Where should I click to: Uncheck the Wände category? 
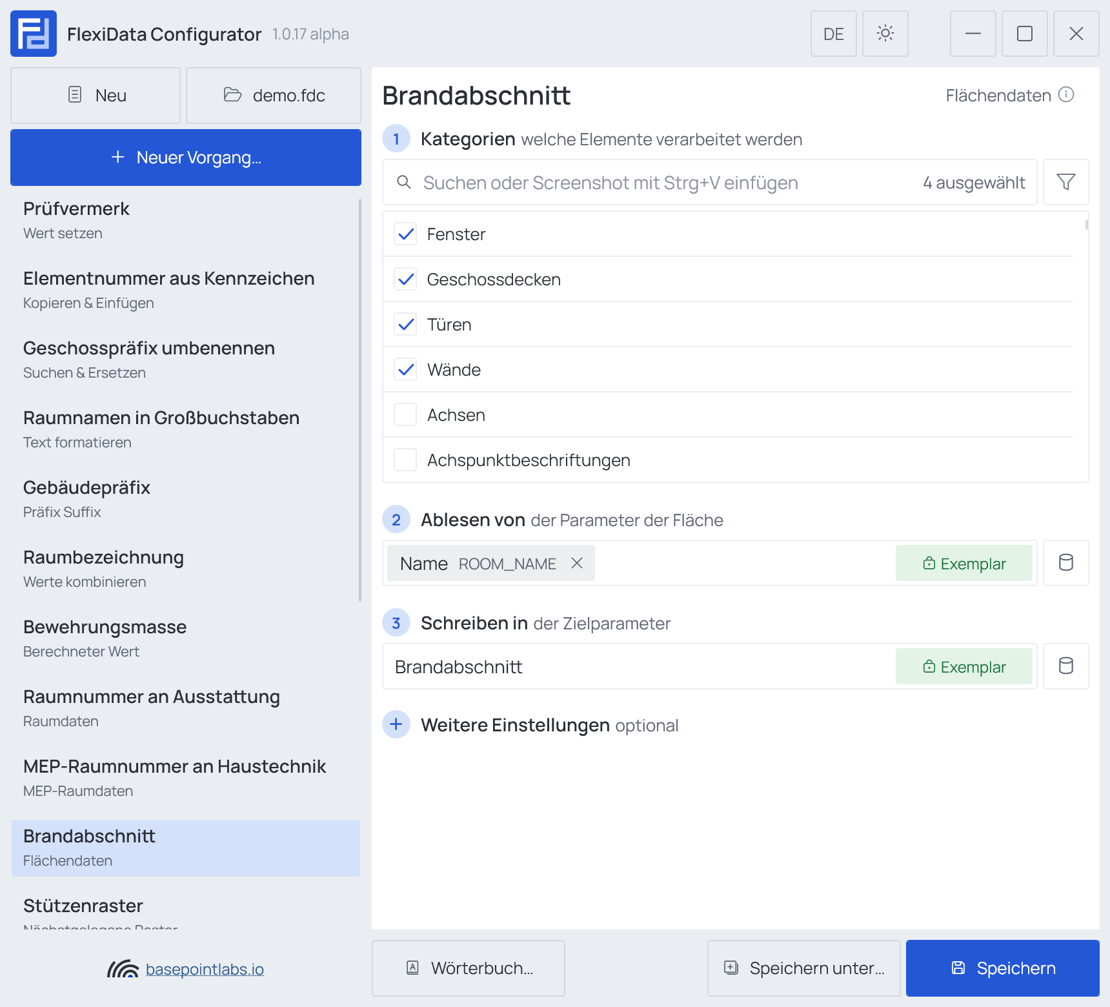click(x=405, y=369)
